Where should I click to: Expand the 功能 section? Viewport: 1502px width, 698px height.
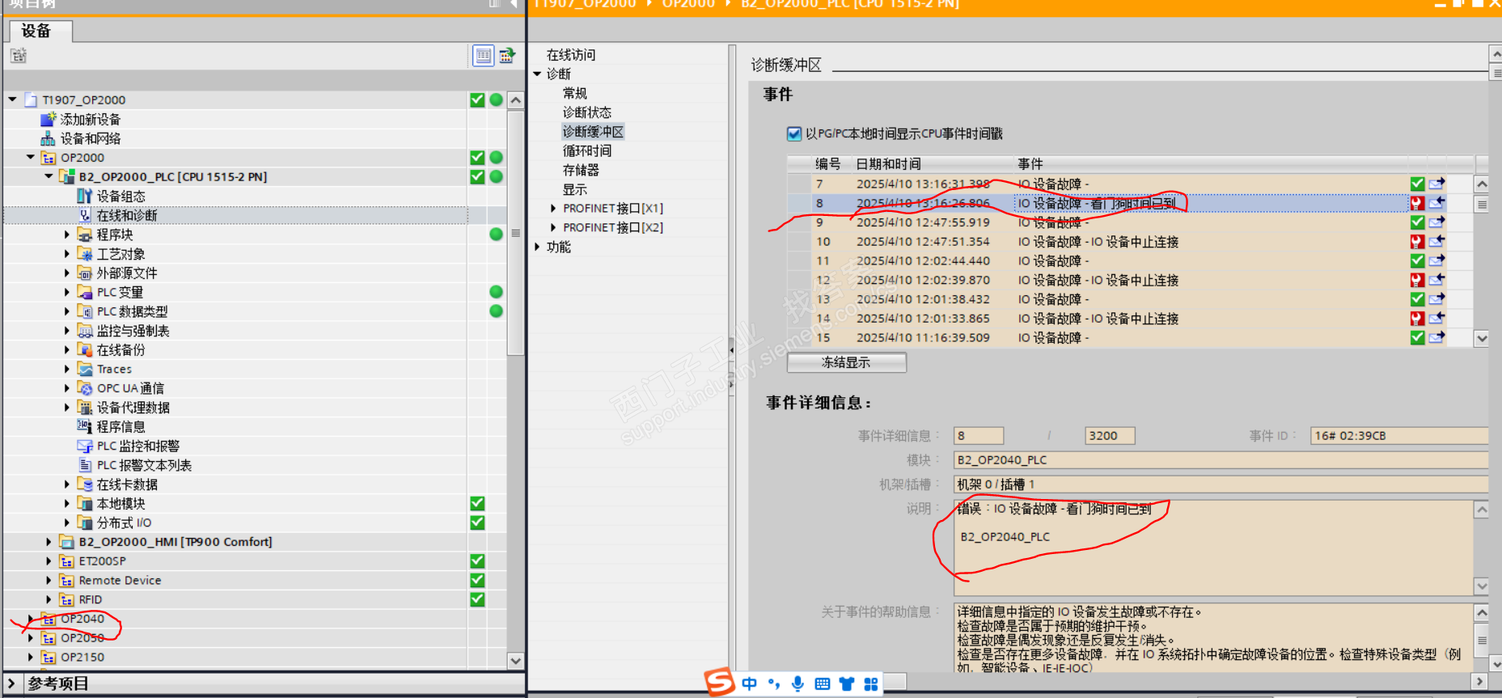coord(537,247)
